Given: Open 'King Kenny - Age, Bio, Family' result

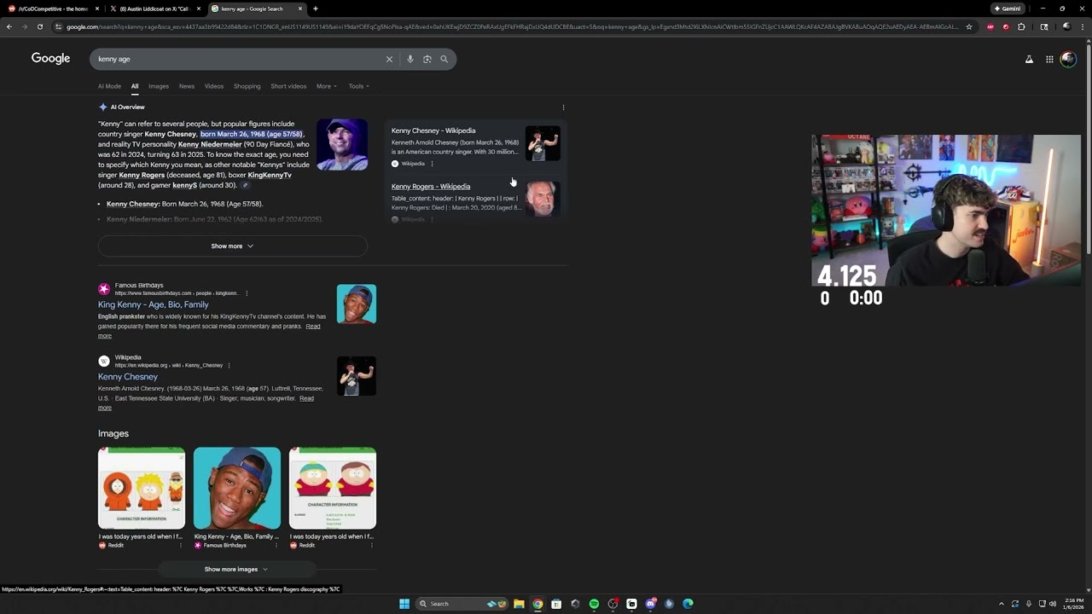Looking at the screenshot, I should [154, 304].
